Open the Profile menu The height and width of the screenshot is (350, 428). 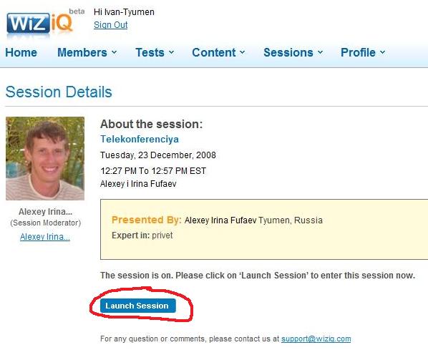coord(358,52)
